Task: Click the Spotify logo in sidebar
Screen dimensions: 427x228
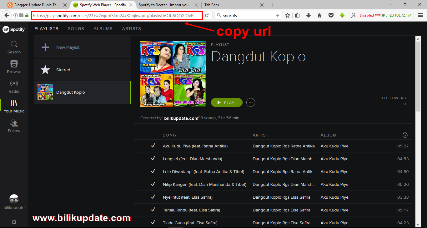Action: tap(14, 29)
